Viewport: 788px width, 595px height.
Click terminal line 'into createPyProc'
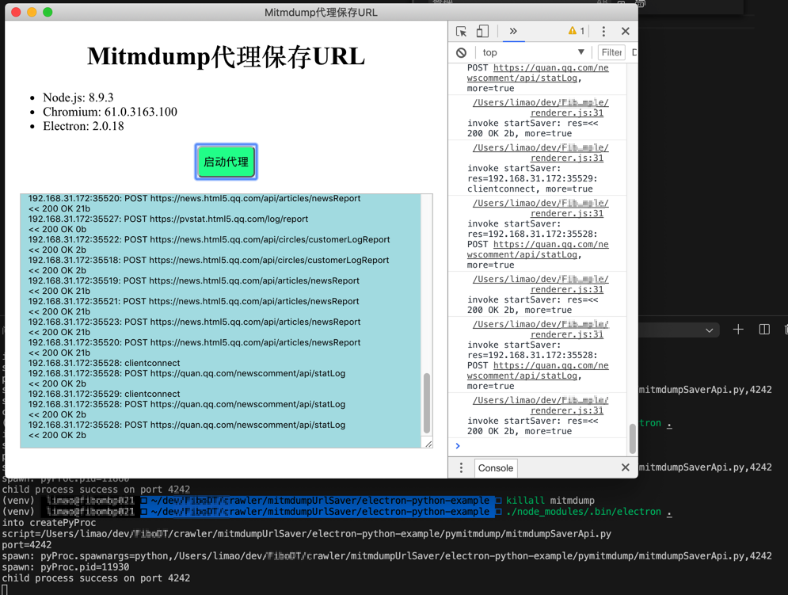49,523
